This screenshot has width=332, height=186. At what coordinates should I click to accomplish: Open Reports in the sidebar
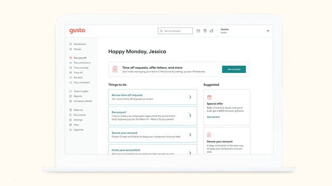78,96
